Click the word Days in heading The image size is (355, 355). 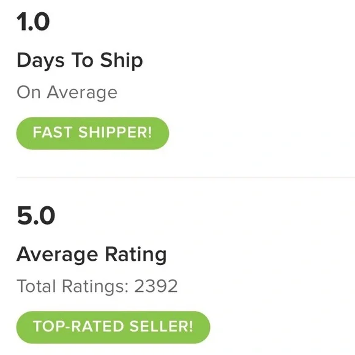click(x=40, y=60)
